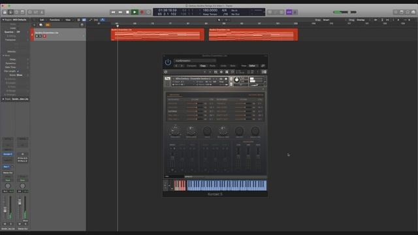Click the green Play button
The image size is (418, 235).
coord(135,12)
